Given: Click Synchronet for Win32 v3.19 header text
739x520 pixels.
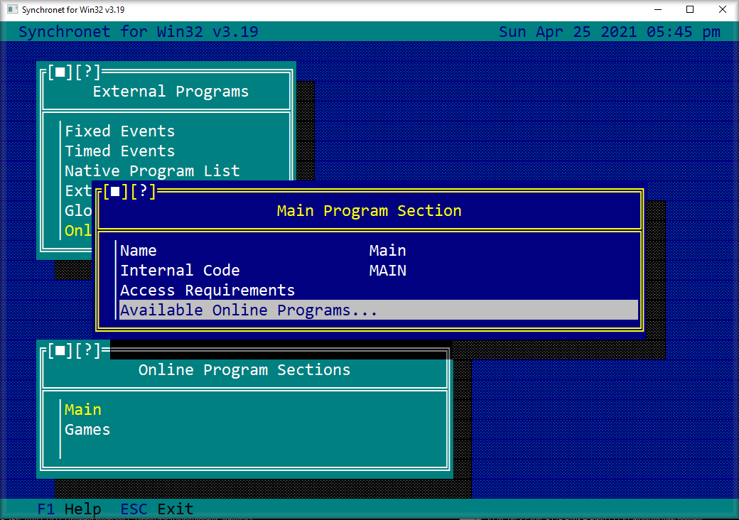Looking at the screenshot, I should (139, 31).
